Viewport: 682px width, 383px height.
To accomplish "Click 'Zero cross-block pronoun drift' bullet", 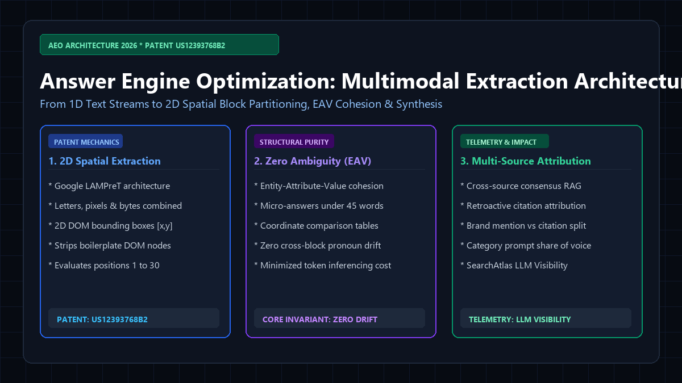I will (317, 246).
